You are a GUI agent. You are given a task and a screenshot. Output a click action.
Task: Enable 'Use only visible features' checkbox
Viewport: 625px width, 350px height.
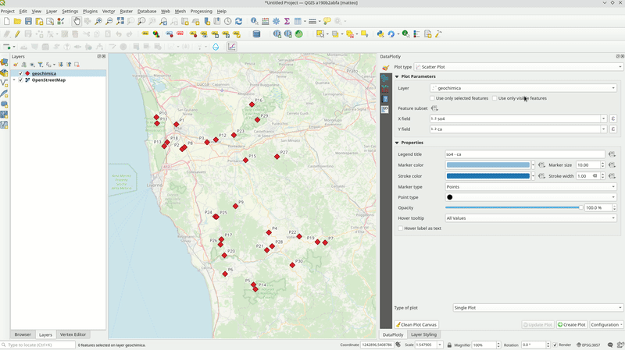[x=495, y=98]
